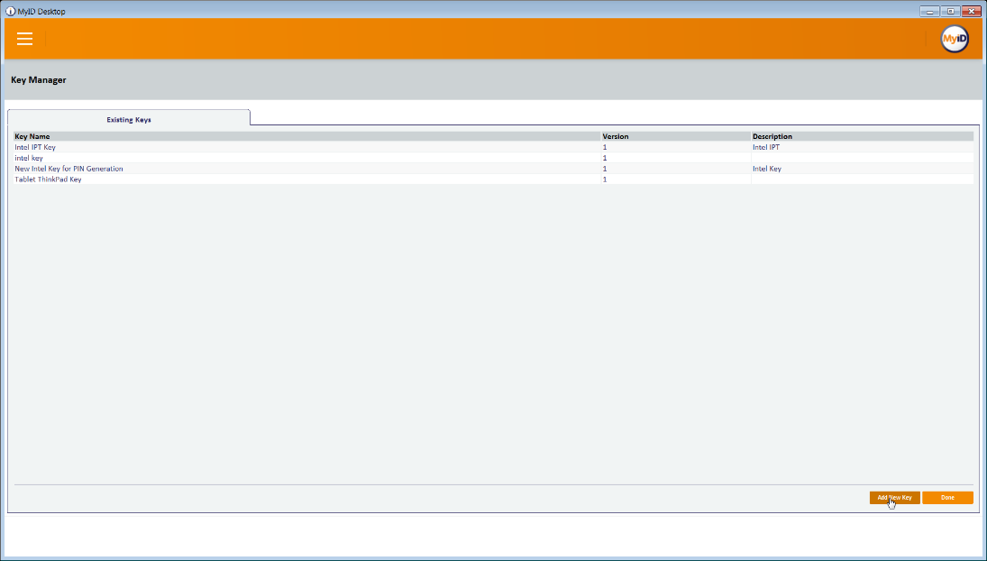987x561 pixels.
Task: Select the lowercase intel key row
Action: point(494,158)
